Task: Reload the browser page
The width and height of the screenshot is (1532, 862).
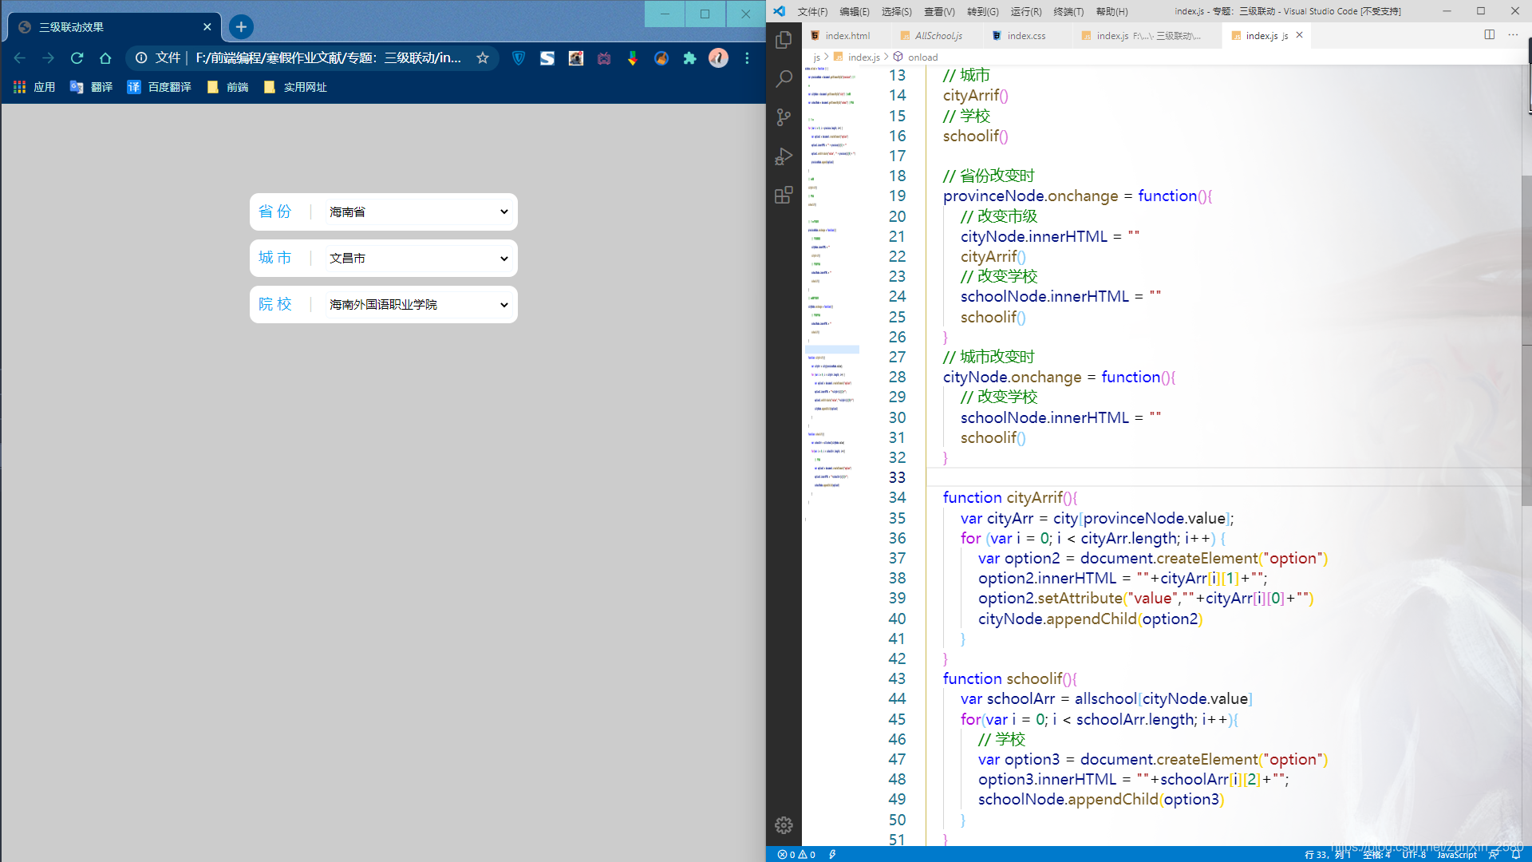Action: click(x=77, y=58)
